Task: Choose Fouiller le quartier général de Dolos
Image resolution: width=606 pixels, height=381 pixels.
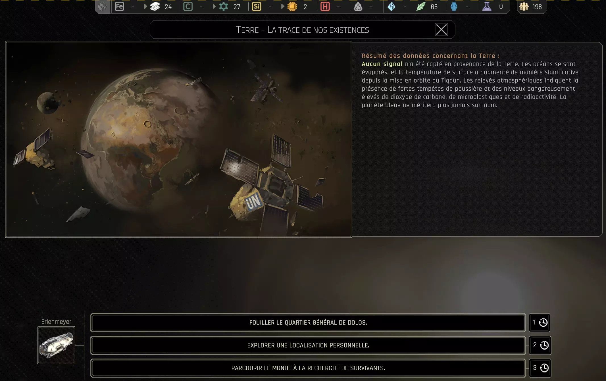Action: [308, 322]
